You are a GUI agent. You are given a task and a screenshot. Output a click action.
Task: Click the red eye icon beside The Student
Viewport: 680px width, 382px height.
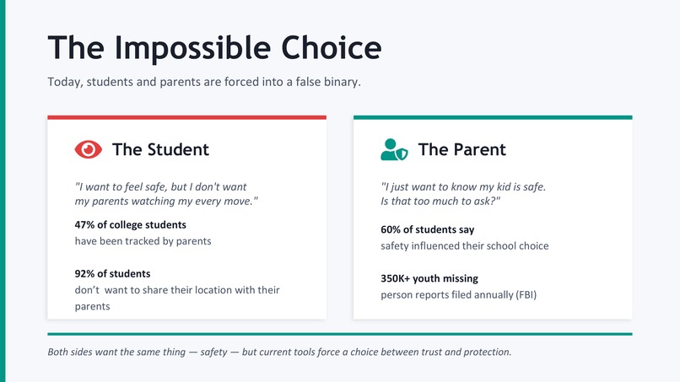point(89,149)
